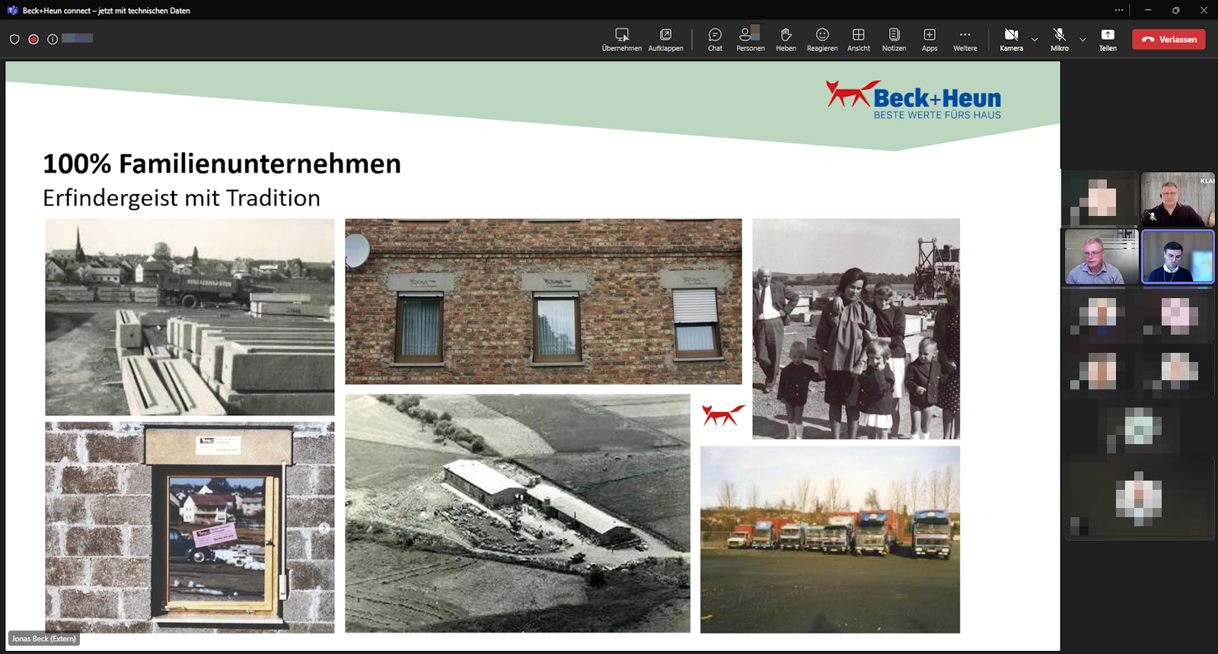
Task: Click Übernehmen to take control
Action: point(621,40)
